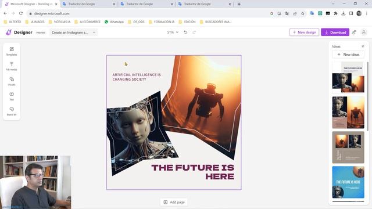Open the IA TEXTO bookmark folder
The height and width of the screenshot is (209, 372).
coord(12,22)
